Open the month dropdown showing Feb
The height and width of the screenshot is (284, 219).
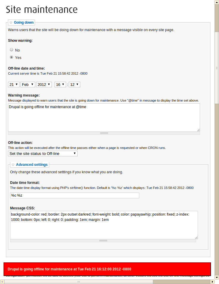point(28,85)
